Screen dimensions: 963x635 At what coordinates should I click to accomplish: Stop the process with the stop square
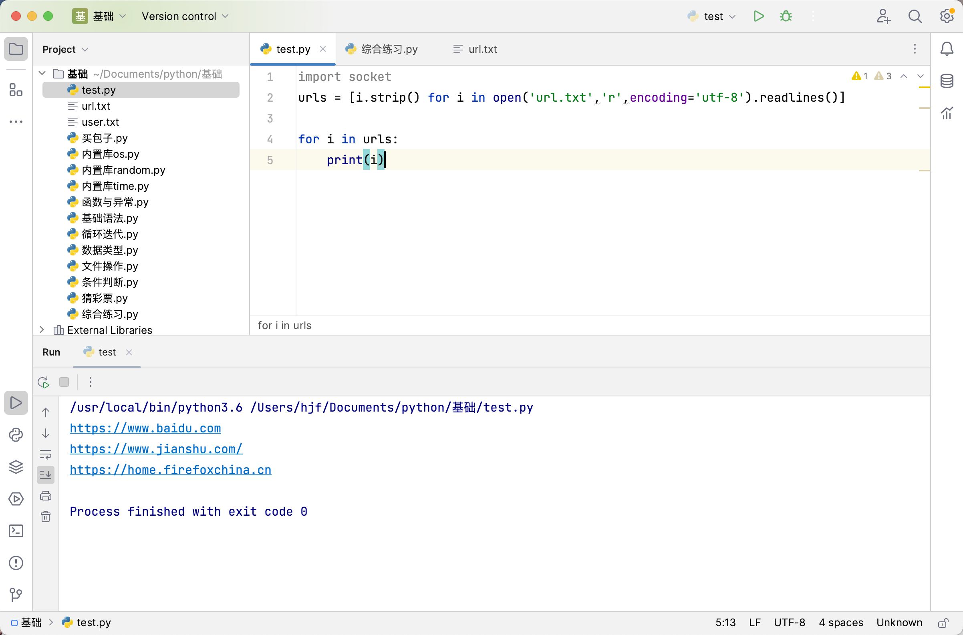[64, 382]
